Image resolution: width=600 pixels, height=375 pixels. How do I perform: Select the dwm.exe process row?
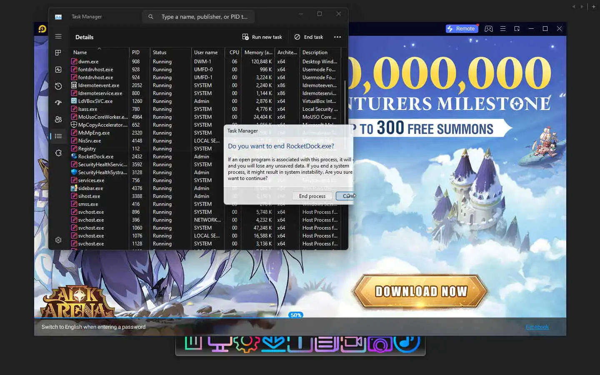tap(205, 62)
